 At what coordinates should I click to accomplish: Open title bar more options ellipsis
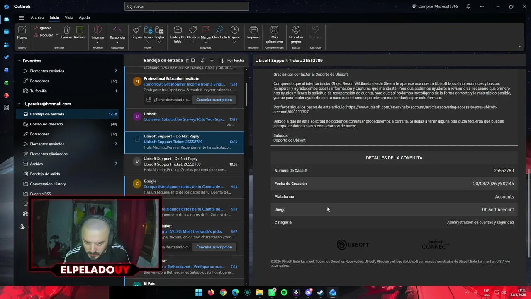482,6
